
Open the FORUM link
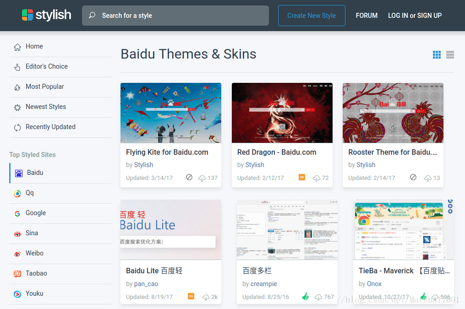(367, 16)
